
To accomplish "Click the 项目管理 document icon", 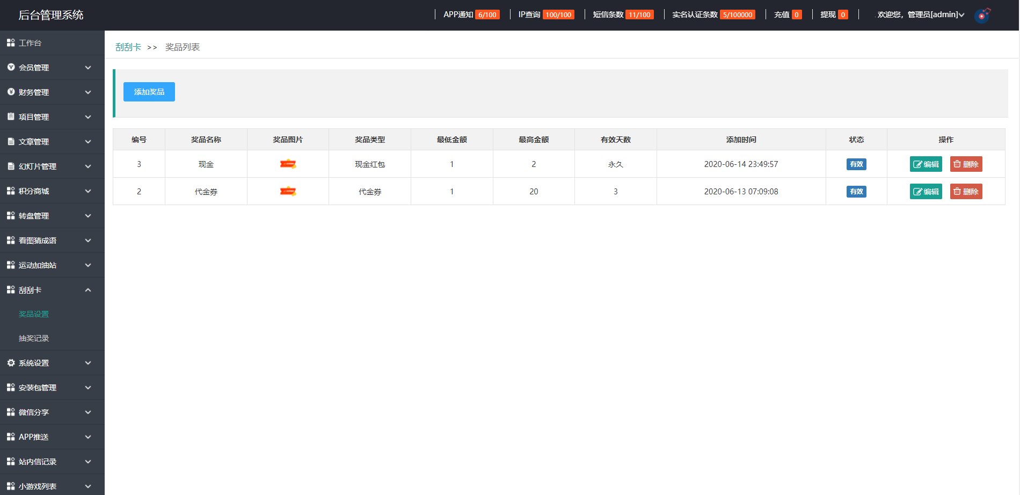I will pyautogui.click(x=11, y=117).
